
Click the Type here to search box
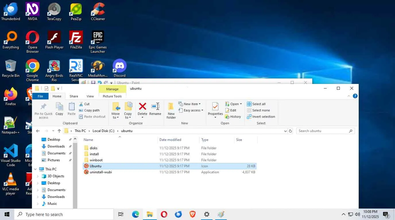pos(64,214)
